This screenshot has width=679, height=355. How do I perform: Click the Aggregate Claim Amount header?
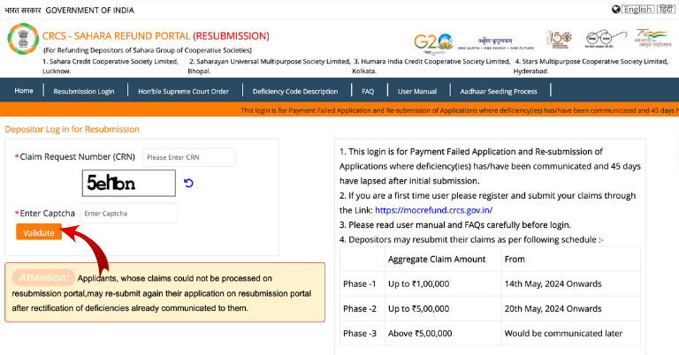coord(443,259)
